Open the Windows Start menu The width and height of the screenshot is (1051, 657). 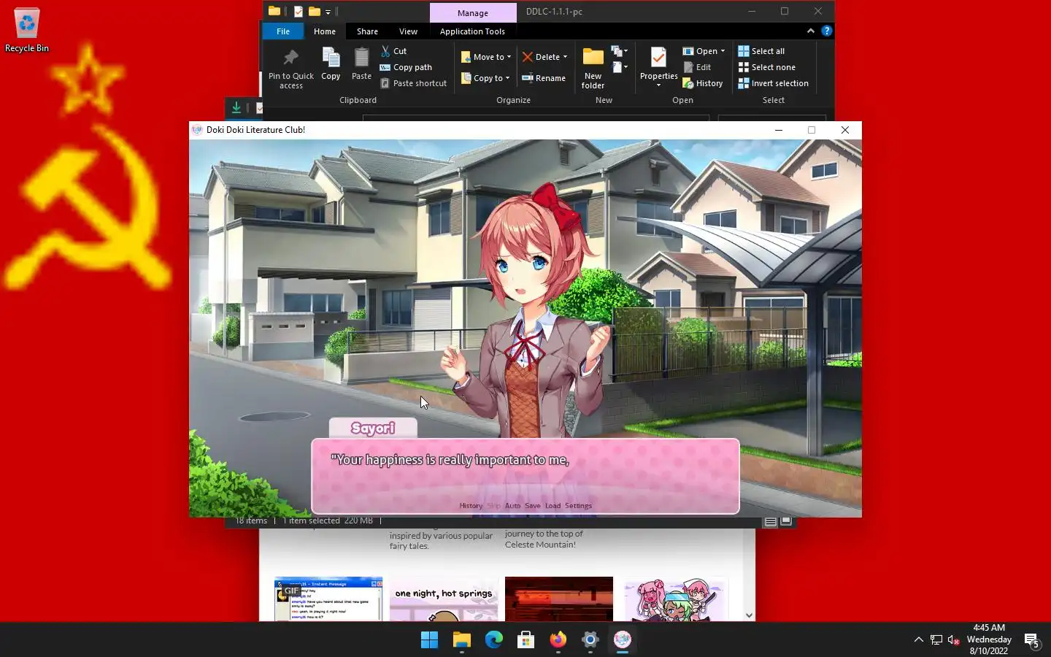pyautogui.click(x=430, y=640)
